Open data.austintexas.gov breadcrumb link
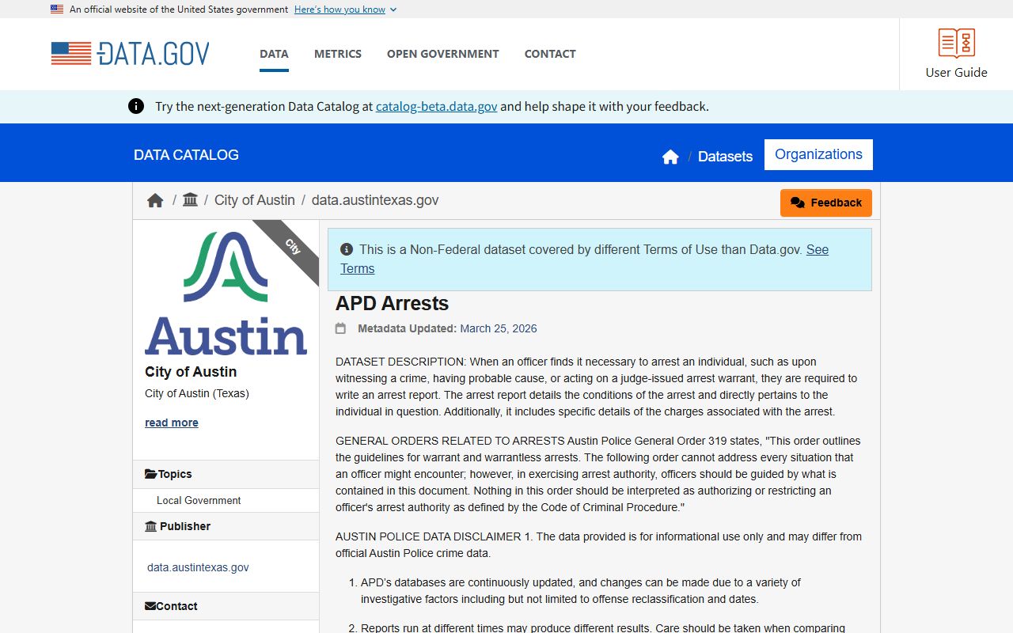 [375, 200]
